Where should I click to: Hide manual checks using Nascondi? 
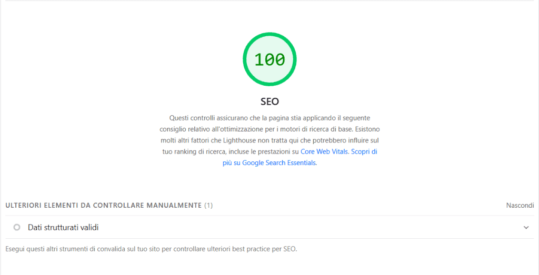pyautogui.click(x=520, y=205)
